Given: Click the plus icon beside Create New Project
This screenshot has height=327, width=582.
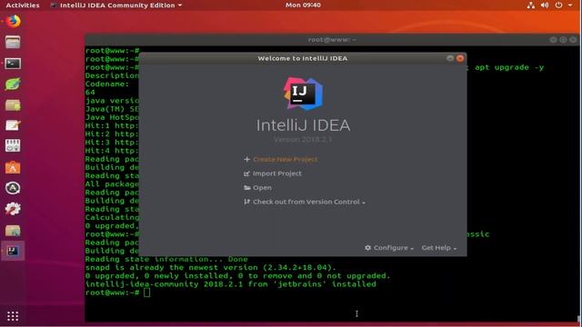Looking at the screenshot, I should click(x=246, y=159).
